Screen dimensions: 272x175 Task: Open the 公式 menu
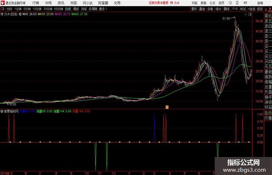click(x=212, y=3)
